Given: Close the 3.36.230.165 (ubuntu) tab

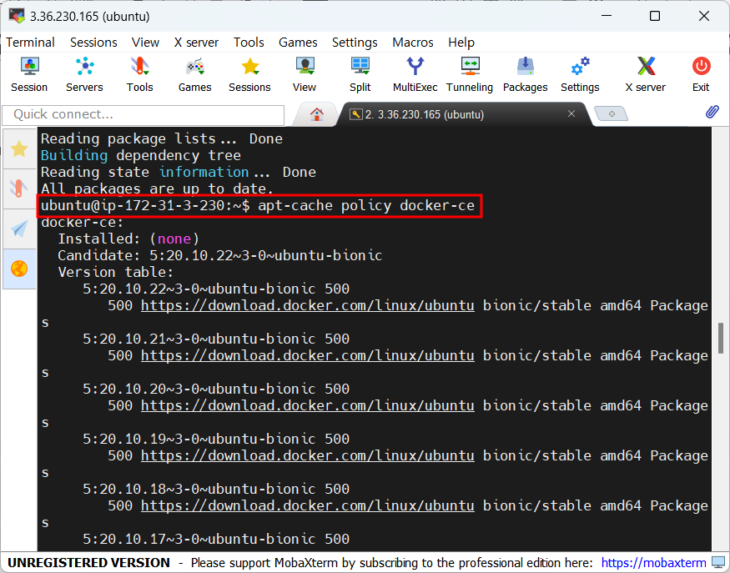Looking at the screenshot, I should (571, 113).
